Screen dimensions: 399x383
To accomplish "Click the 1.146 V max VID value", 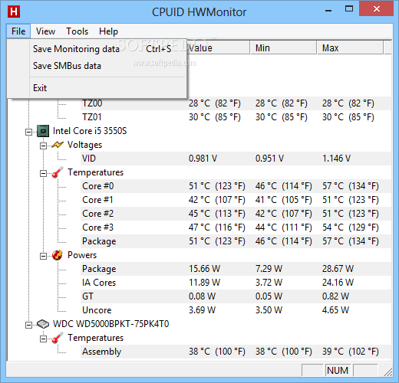I will 336,159.
